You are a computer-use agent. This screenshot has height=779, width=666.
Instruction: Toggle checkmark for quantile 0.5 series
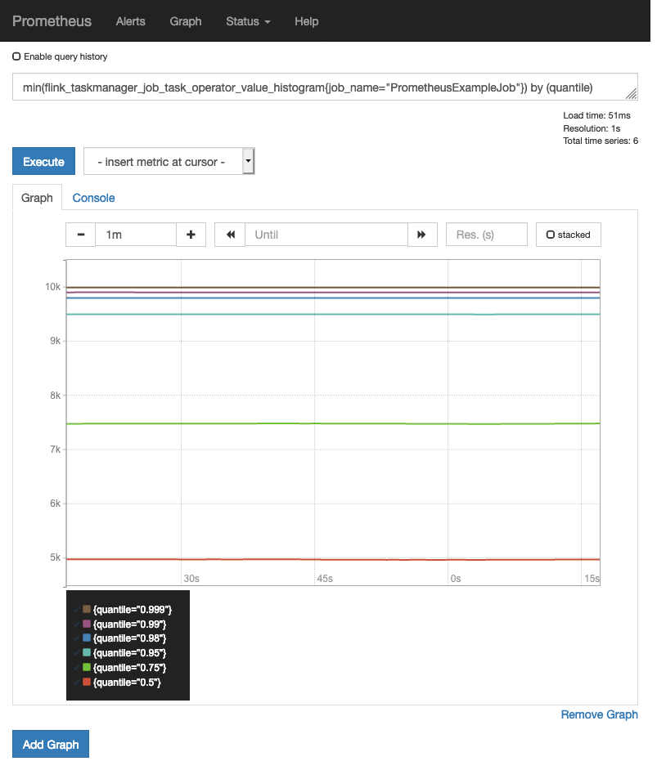click(x=77, y=683)
